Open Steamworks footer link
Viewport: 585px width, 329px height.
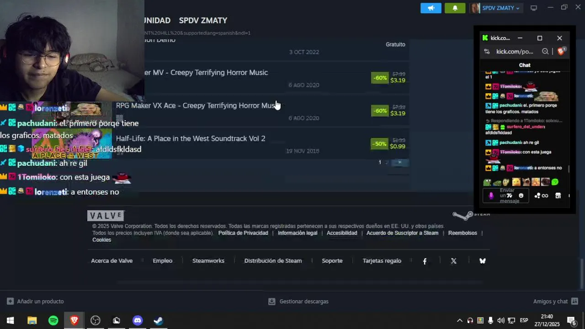[208, 261]
